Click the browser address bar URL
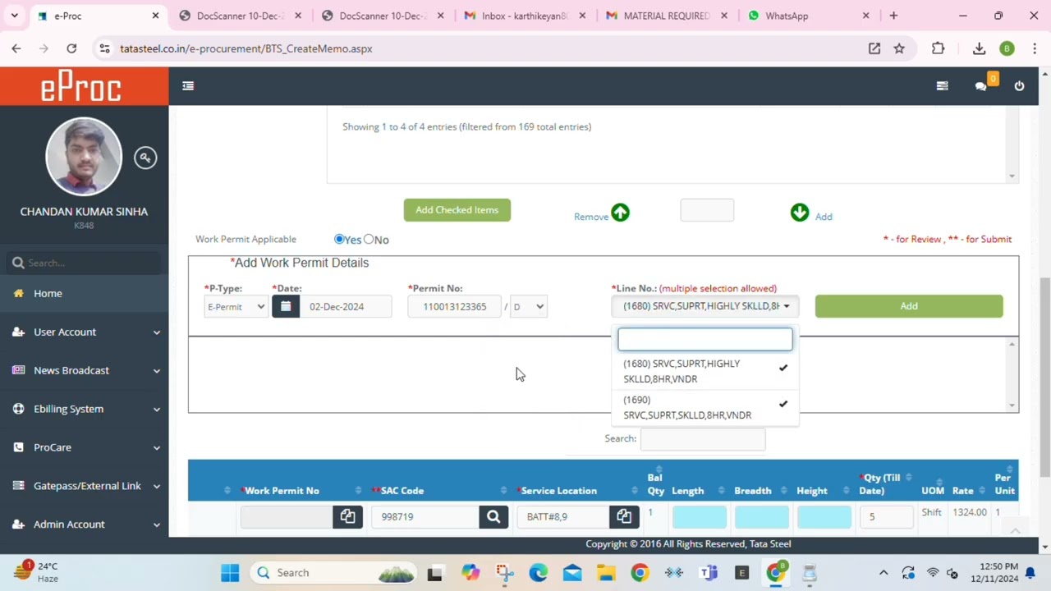1051x591 pixels. pyautogui.click(x=246, y=48)
